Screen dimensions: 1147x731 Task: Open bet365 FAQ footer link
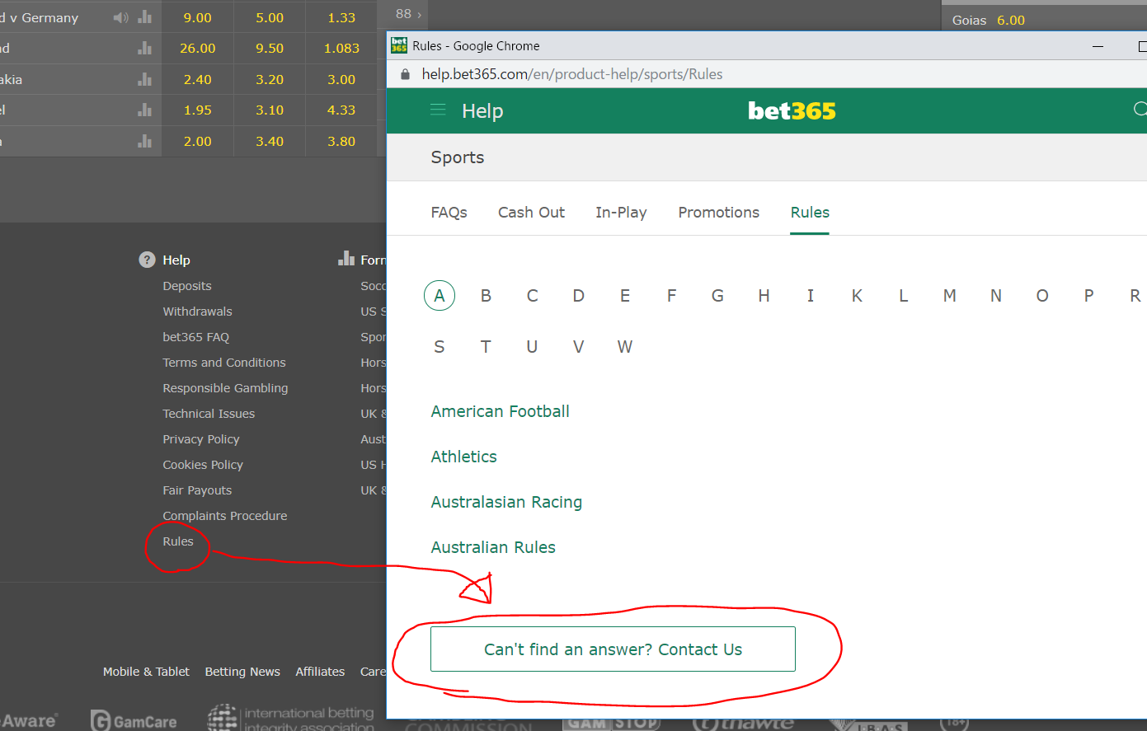click(195, 337)
